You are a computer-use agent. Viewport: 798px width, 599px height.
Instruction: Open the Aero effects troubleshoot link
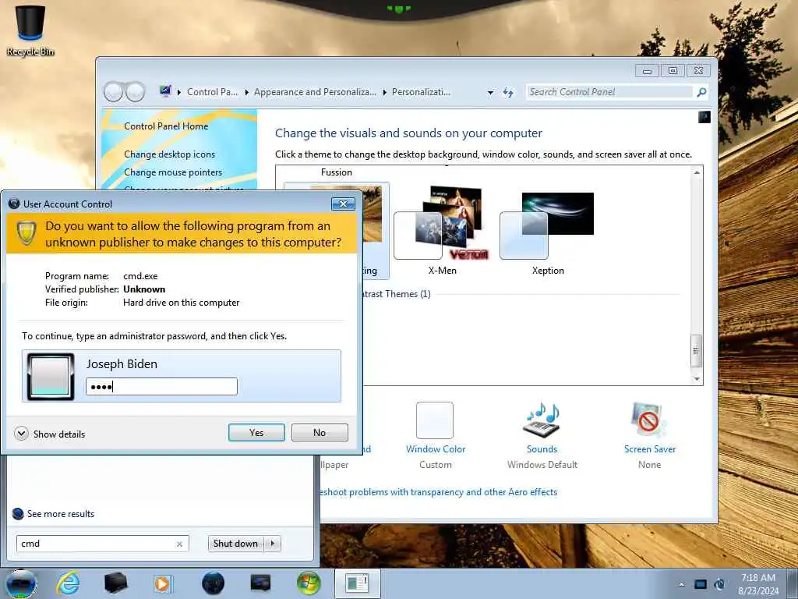pos(438,492)
